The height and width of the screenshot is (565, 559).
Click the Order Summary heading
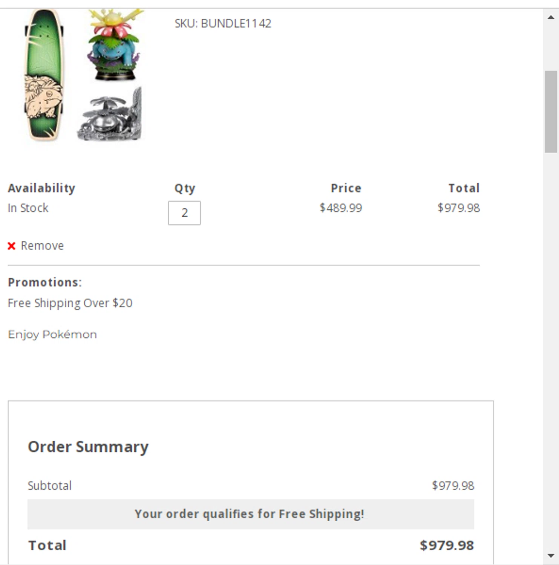(88, 447)
